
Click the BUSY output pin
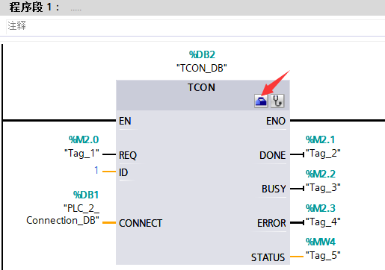tap(274, 189)
